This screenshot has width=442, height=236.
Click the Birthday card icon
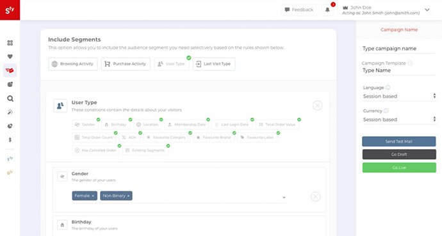click(62, 224)
